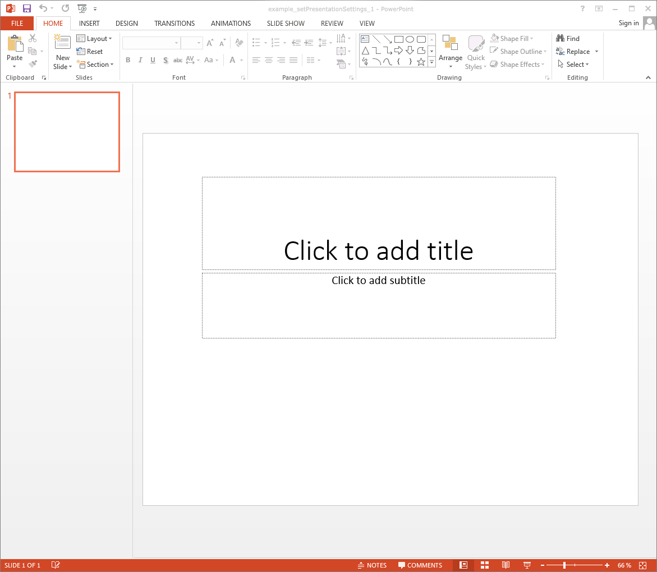Screen dimensions: 657x572
Task: Click the zoom in plus button
Action: (x=607, y=565)
